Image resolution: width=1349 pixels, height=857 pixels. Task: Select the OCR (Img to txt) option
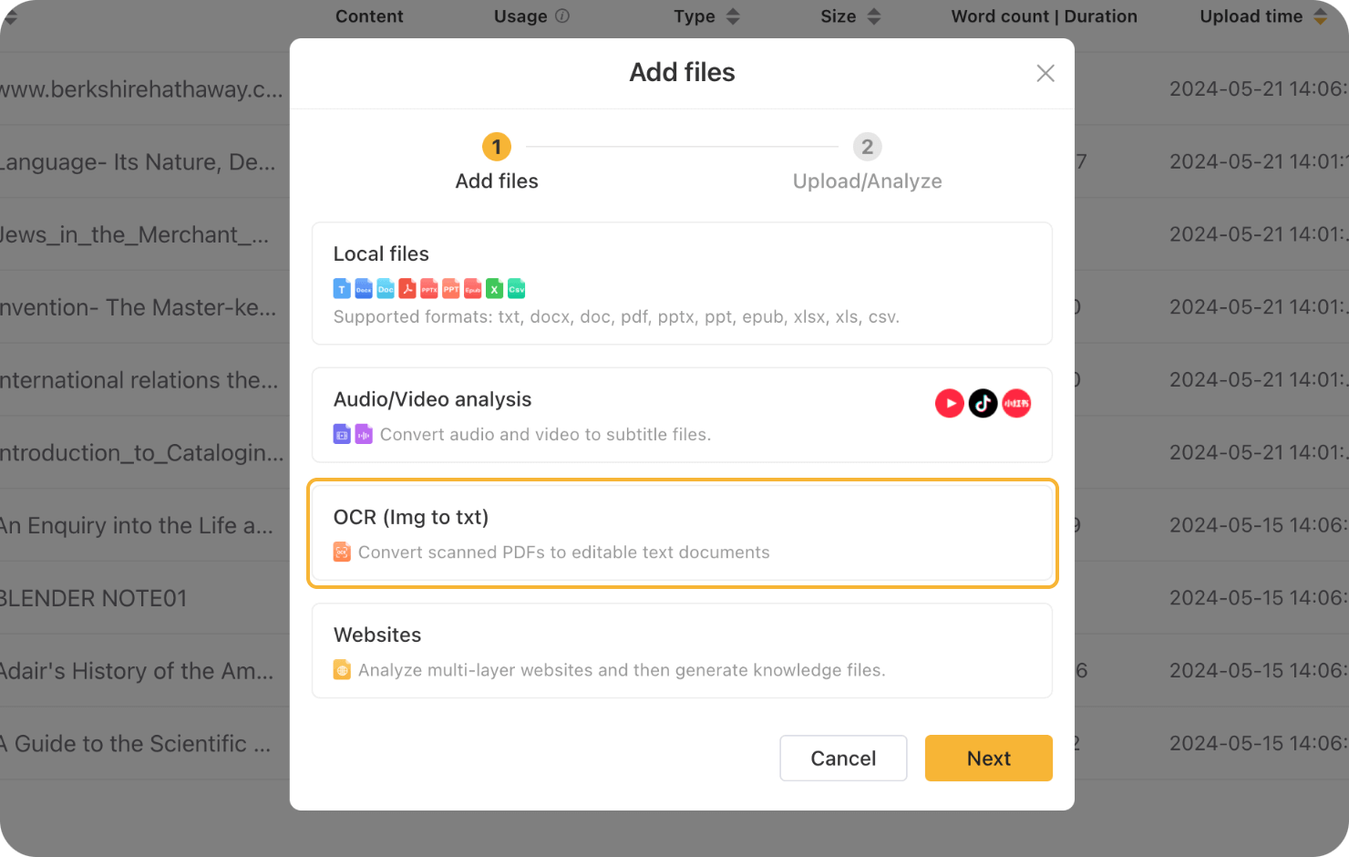(x=682, y=533)
